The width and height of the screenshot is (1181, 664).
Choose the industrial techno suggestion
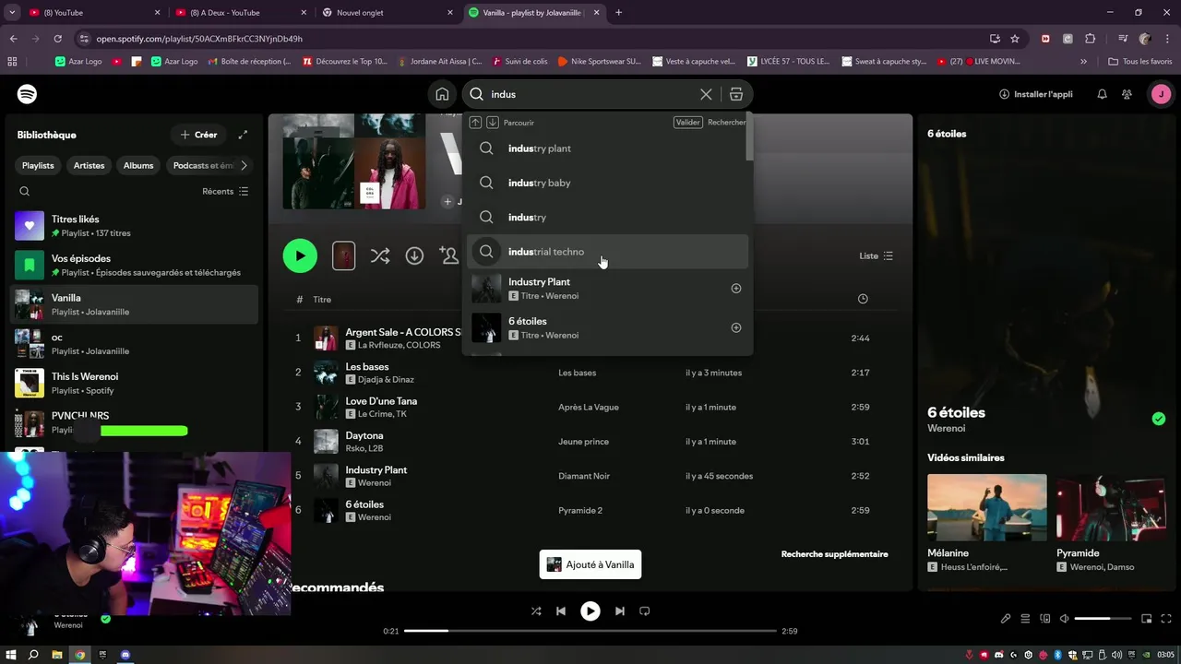[x=607, y=252]
